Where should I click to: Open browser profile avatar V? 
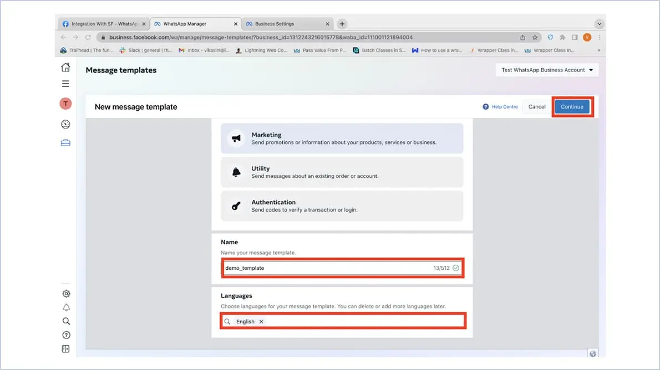tap(587, 38)
